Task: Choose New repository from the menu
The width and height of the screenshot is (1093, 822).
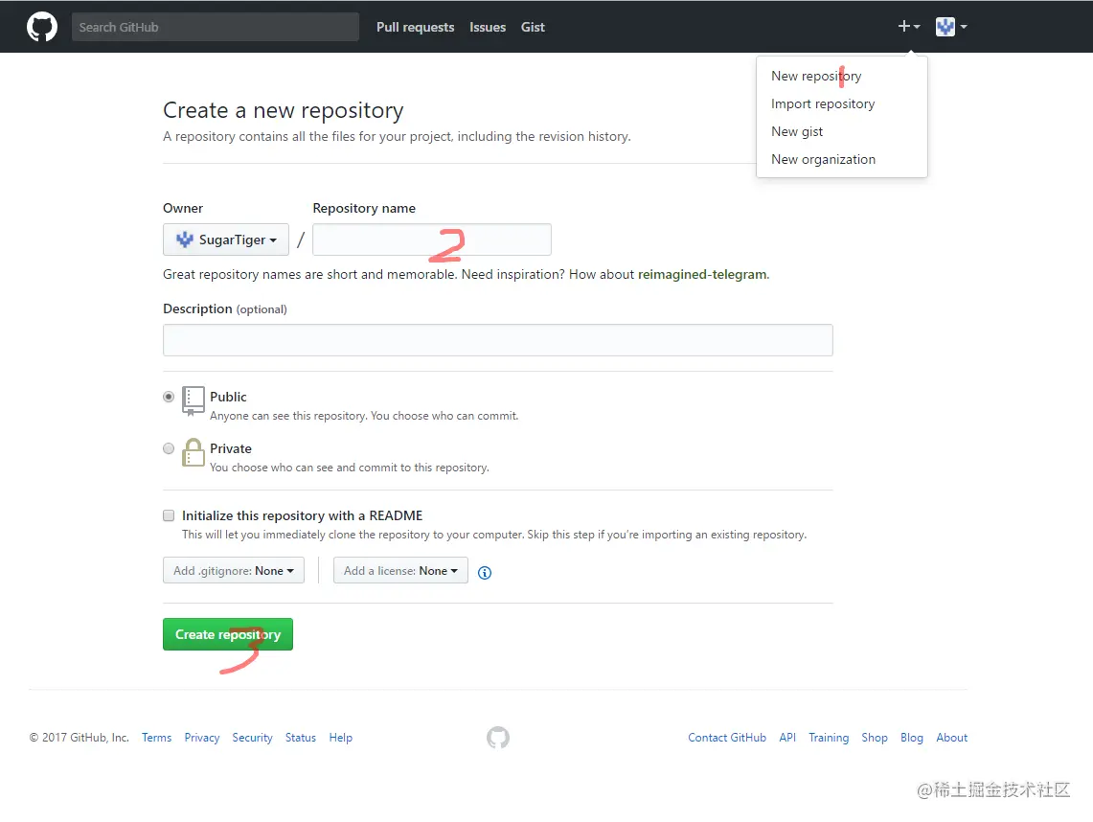Action: point(816,76)
